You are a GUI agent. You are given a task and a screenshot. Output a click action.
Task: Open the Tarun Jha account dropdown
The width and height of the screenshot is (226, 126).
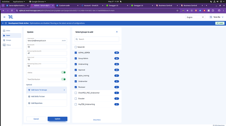(217, 17)
